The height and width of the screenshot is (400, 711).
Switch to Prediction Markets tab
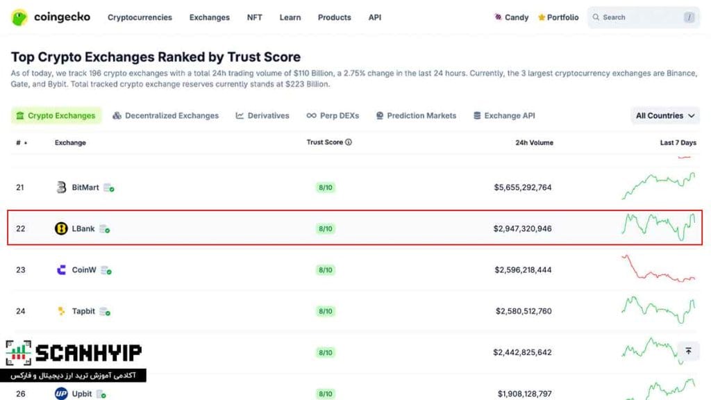416,116
